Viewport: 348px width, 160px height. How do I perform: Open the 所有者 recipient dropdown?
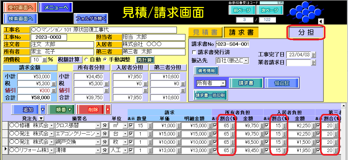[223, 83]
